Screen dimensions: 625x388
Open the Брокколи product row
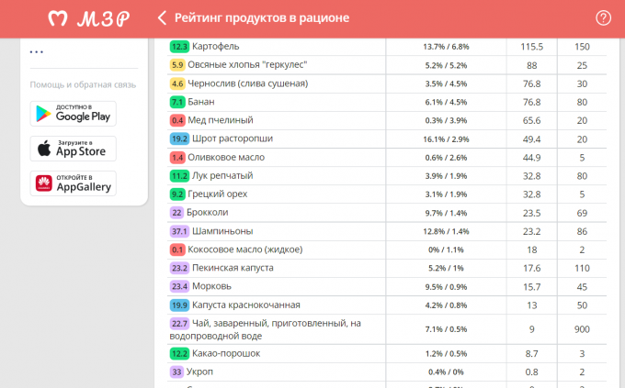point(207,213)
